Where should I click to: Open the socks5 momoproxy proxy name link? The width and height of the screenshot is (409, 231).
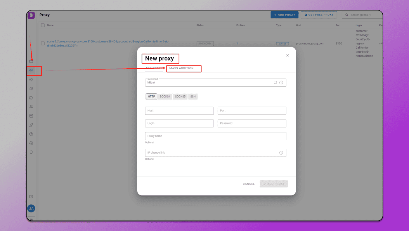(108, 44)
